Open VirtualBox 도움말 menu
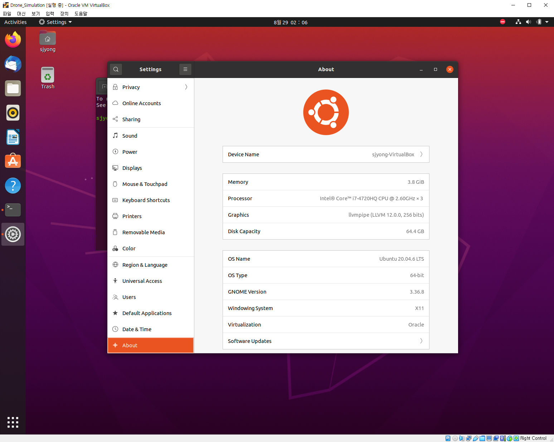 click(81, 14)
